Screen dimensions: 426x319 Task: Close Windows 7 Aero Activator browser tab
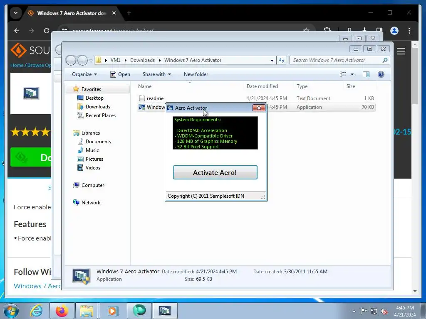(114, 13)
